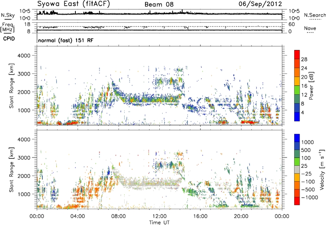Click the '16' power colorbar tick
The image size is (326, 225).
coord(304,86)
